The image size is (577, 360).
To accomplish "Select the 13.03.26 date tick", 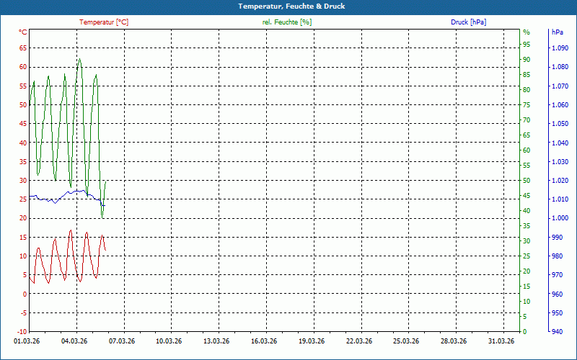I will point(216,341).
